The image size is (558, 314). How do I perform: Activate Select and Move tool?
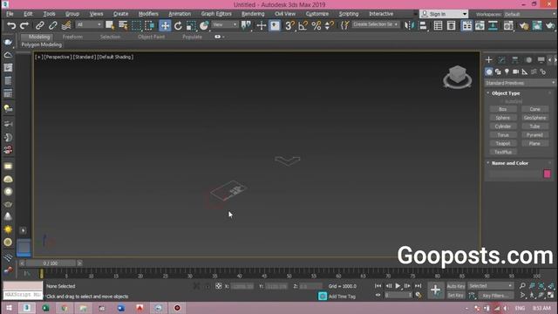165,25
